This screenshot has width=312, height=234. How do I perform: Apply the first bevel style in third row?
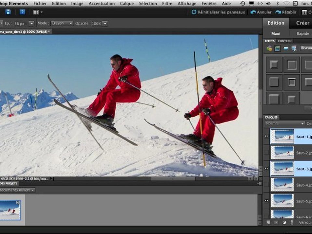pos(274,98)
